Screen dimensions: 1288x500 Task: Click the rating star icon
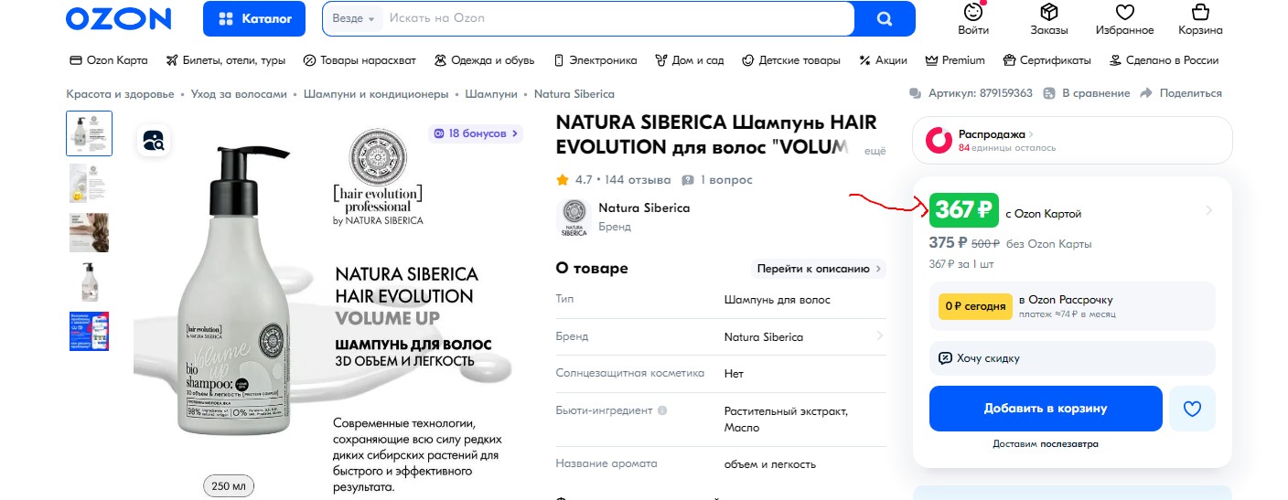coord(563,180)
